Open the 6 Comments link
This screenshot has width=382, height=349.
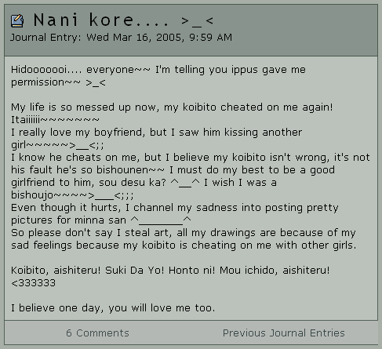(x=97, y=333)
